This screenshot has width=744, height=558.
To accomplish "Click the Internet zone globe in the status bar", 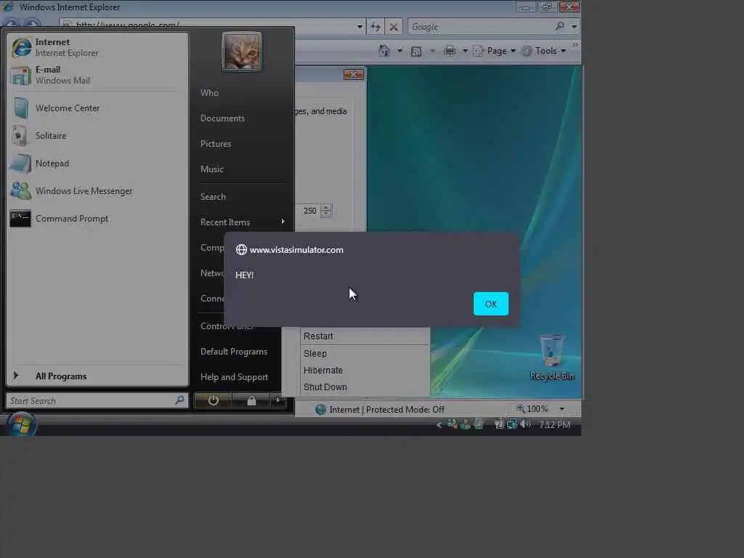I will coord(320,409).
